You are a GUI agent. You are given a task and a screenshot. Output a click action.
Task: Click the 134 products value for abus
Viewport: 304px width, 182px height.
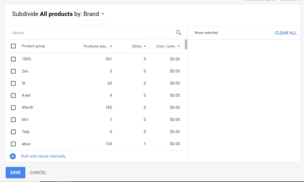coord(109,144)
